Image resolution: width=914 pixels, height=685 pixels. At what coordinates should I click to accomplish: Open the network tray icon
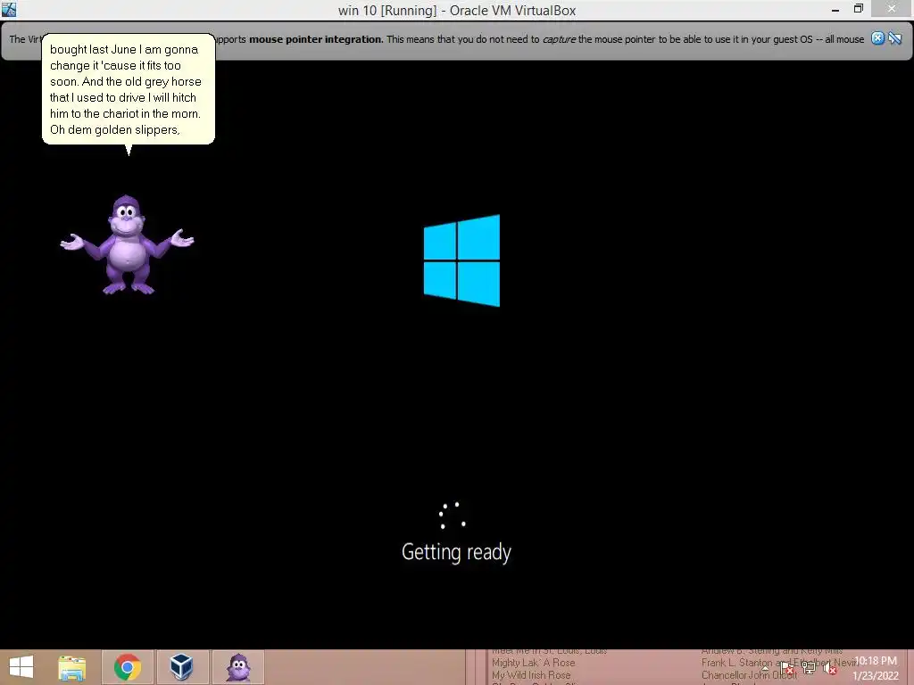point(808,667)
